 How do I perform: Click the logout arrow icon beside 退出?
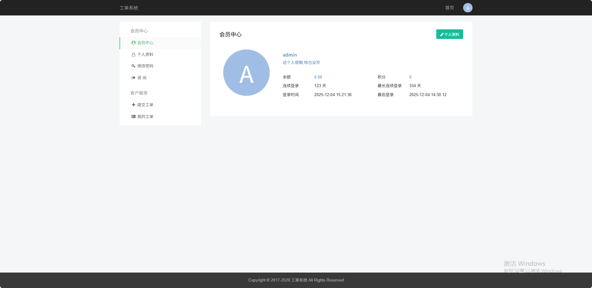(133, 78)
